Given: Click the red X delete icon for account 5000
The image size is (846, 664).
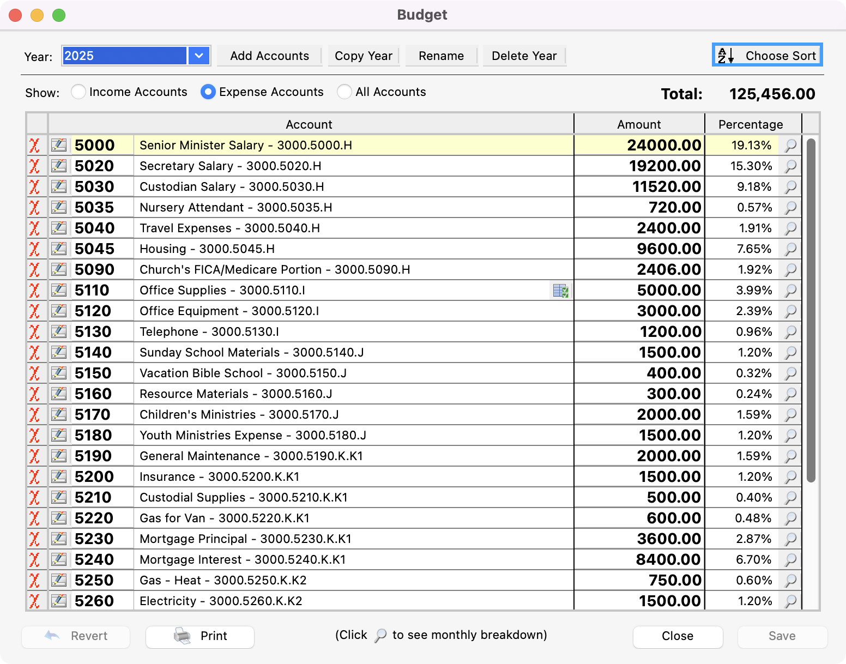Looking at the screenshot, I should click(34, 146).
